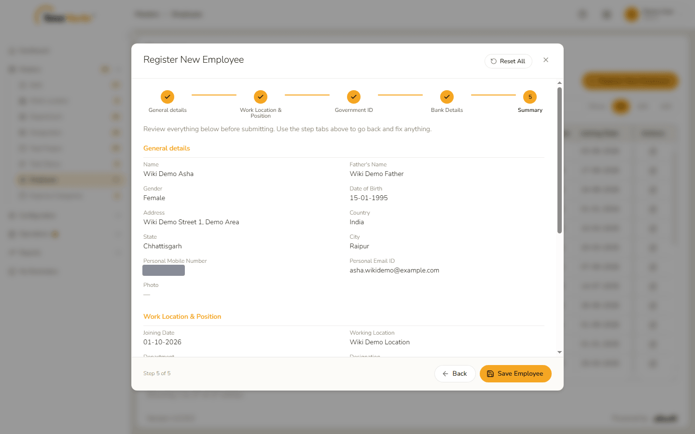695x434 pixels.
Task: Click the Personal Email ID value
Action: coord(394,270)
